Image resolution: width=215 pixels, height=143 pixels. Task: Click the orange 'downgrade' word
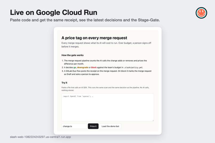[82, 67]
